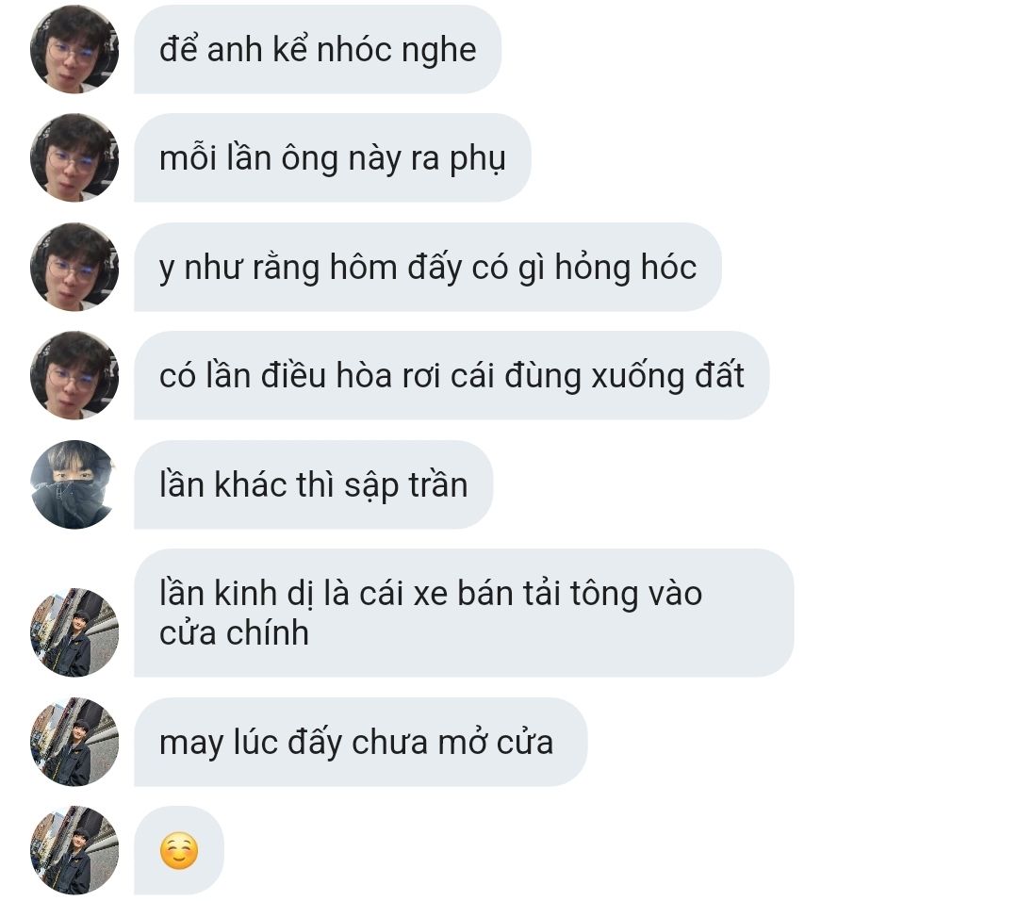Screen dimensions: 1018x901
Task: Click avatar beside the smiling emoji message
Action: pos(74,850)
